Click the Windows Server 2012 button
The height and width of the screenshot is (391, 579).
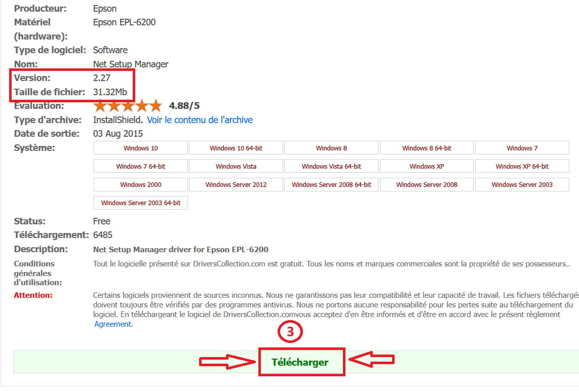coord(236,184)
